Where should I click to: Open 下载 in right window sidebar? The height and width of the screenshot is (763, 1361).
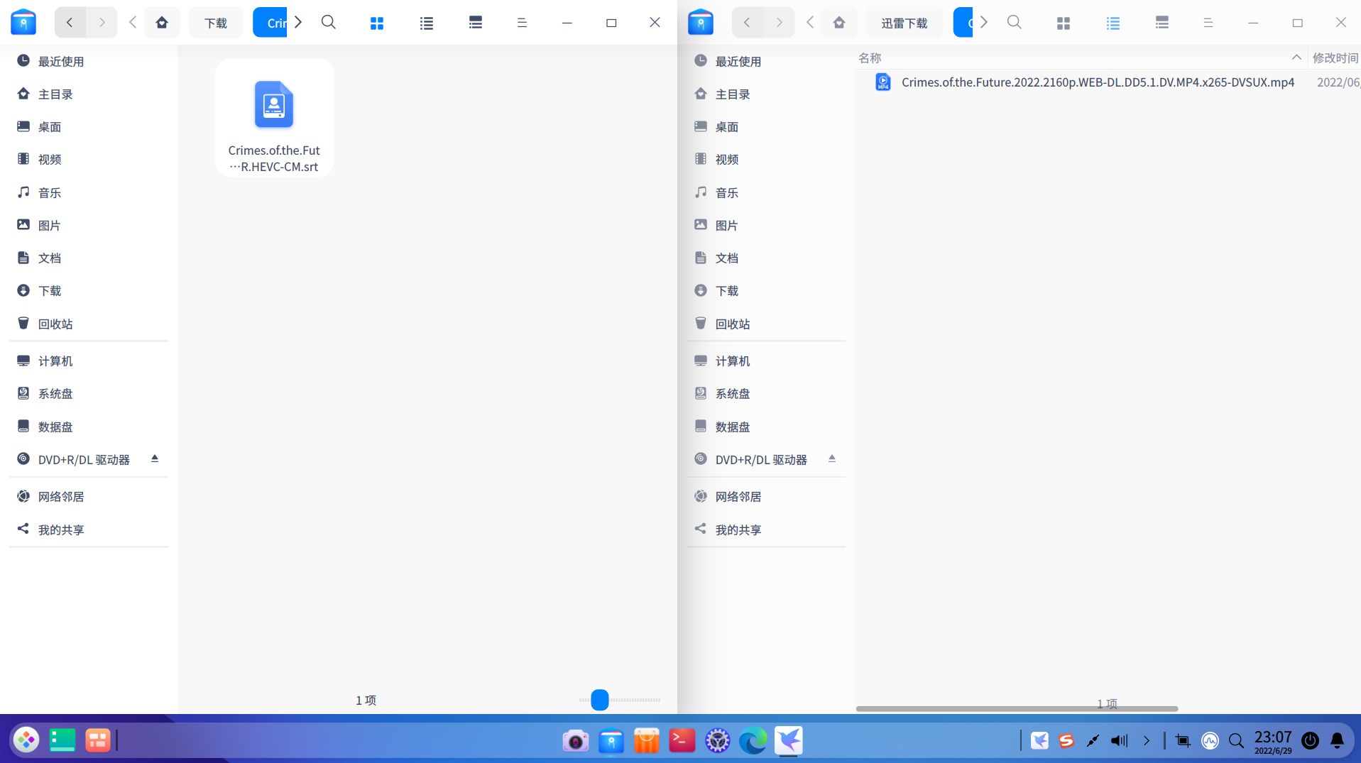(766, 290)
